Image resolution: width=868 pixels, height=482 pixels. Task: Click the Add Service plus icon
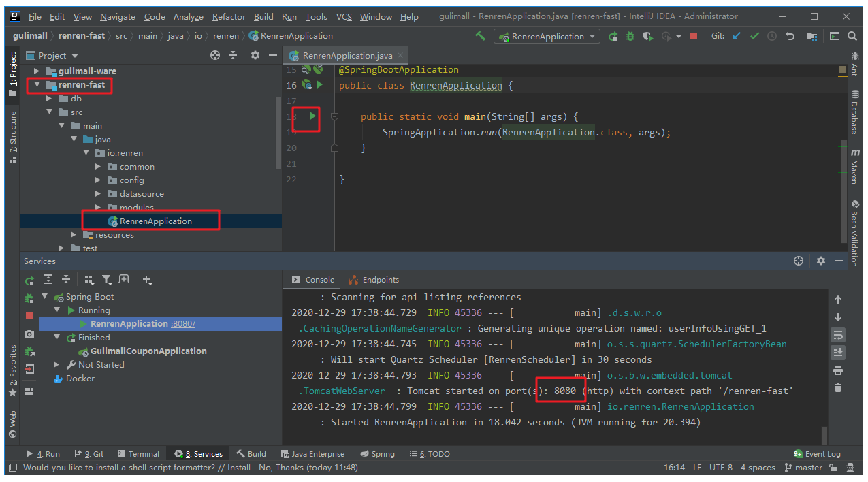[x=146, y=279]
